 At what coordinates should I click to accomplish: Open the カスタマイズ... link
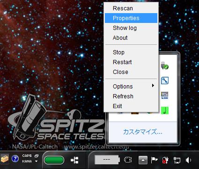tap(143, 132)
